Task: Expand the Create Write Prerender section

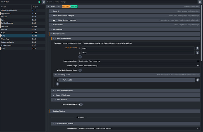Action: (x=64, y=90)
